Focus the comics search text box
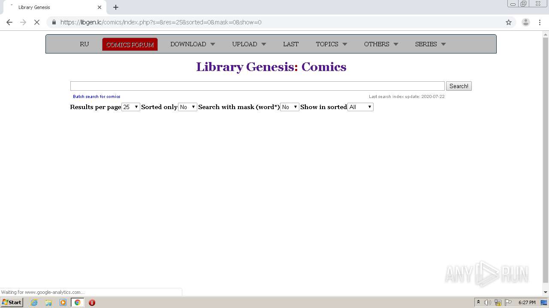Viewport: 549px width, 308px height. point(257,86)
